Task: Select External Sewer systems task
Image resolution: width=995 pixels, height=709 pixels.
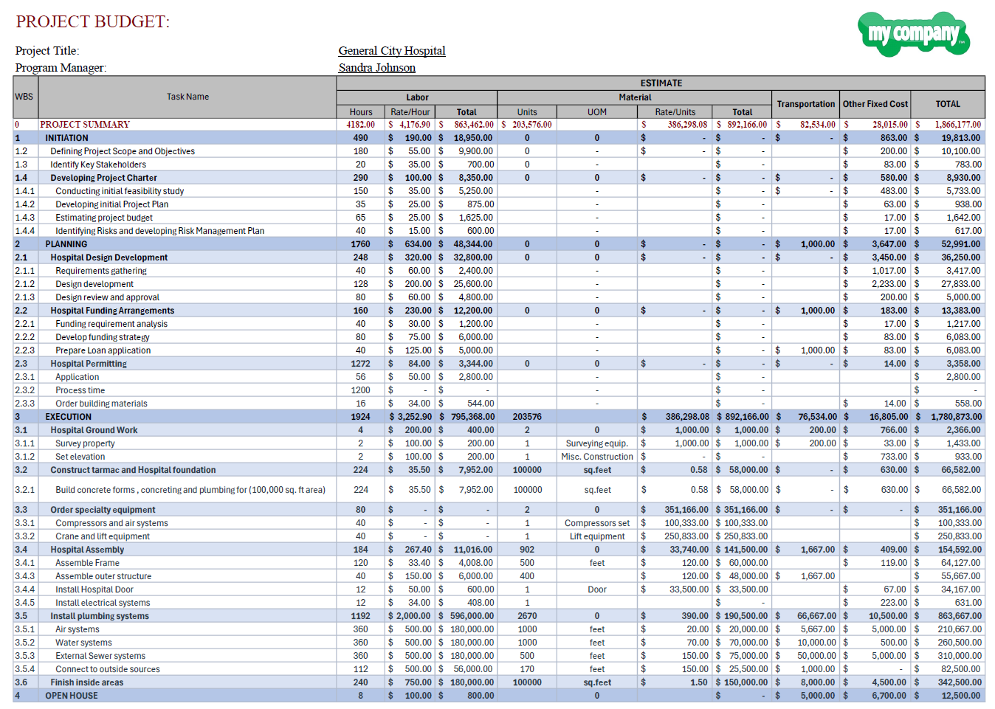Action: point(100,656)
